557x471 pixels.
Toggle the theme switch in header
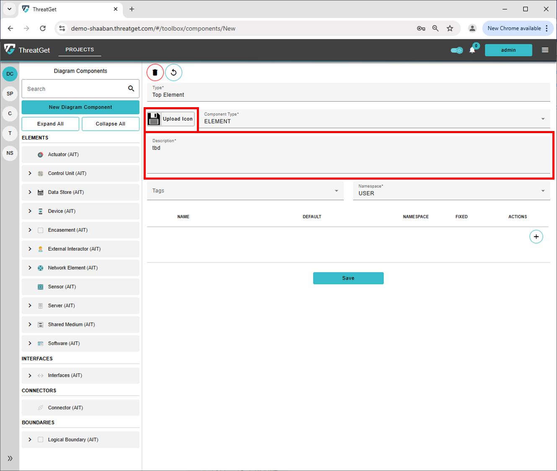coord(456,50)
